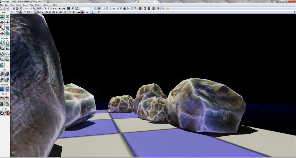Add special brush under Volumes
Screen dimensions: 296x158
tap(2, 89)
